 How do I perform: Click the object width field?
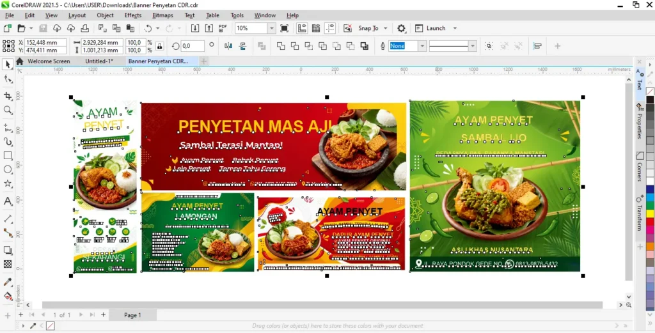102,42
